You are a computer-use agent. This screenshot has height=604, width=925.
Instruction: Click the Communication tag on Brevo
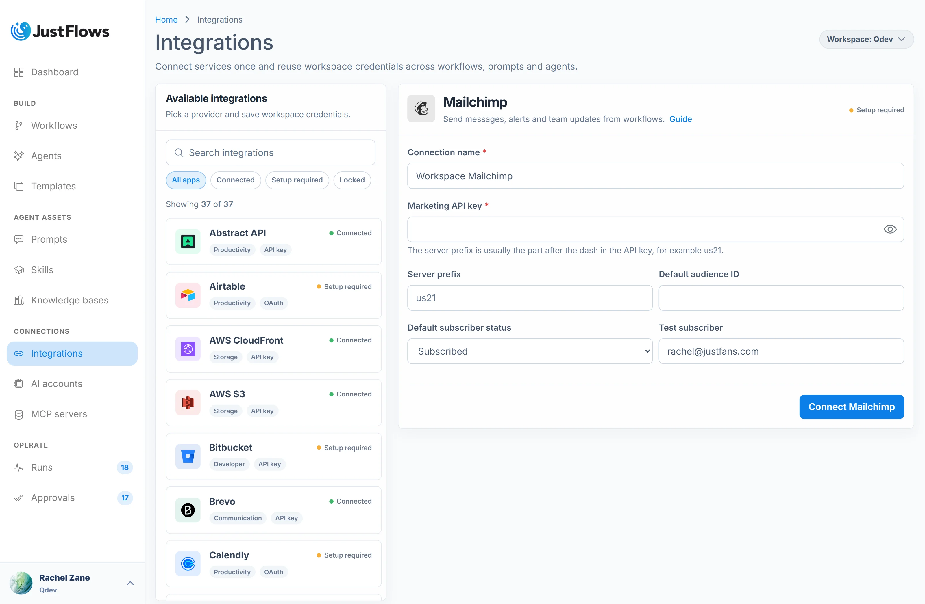pyautogui.click(x=238, y=518)
